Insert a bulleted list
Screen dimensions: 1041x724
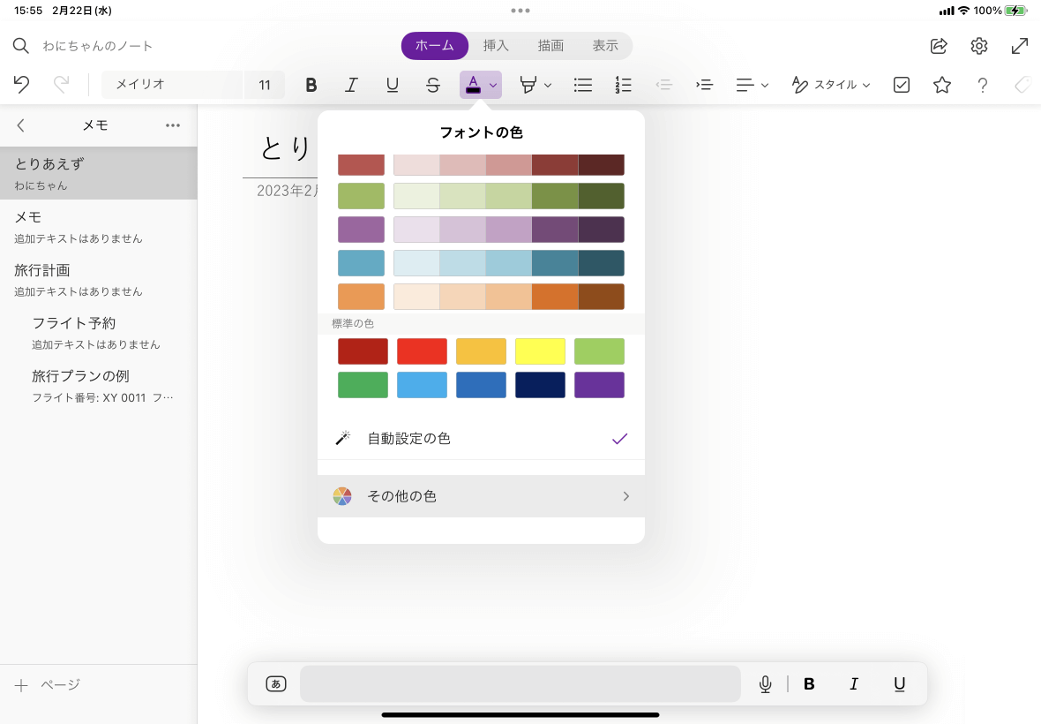coord(583,85)
